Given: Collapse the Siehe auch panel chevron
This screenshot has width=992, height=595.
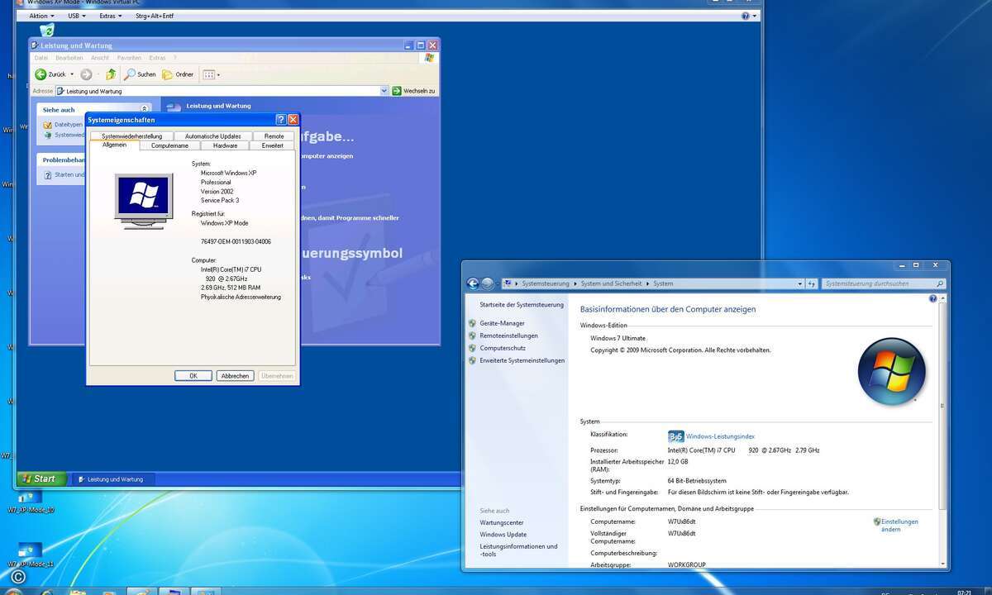Looking at the screenshot, I should (x=145, y=109).
